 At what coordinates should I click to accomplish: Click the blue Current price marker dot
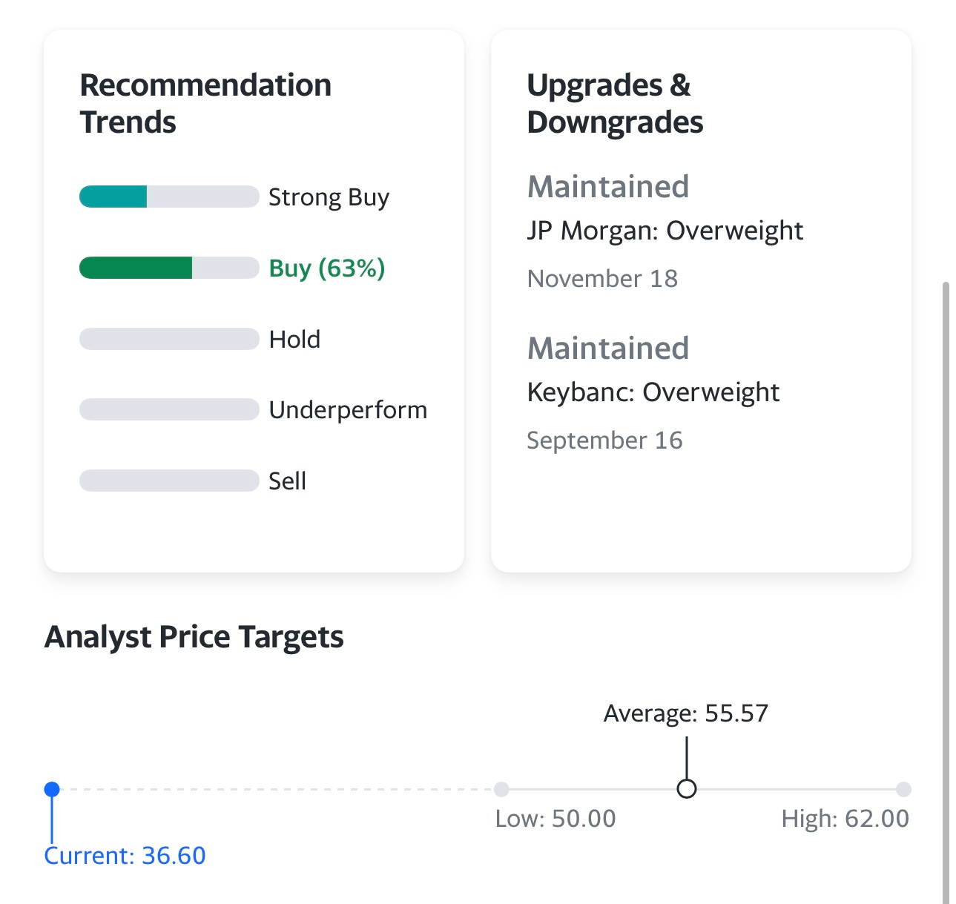(52, 789)
